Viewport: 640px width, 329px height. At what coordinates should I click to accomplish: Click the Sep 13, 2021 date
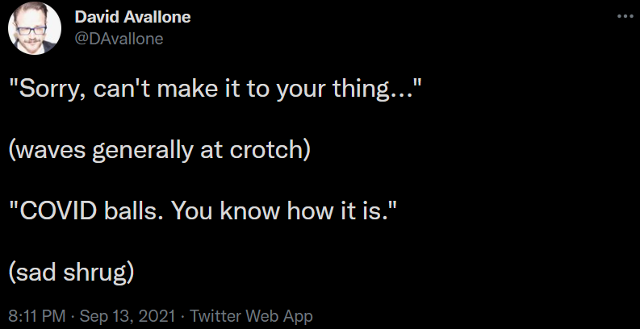point(128,316)
